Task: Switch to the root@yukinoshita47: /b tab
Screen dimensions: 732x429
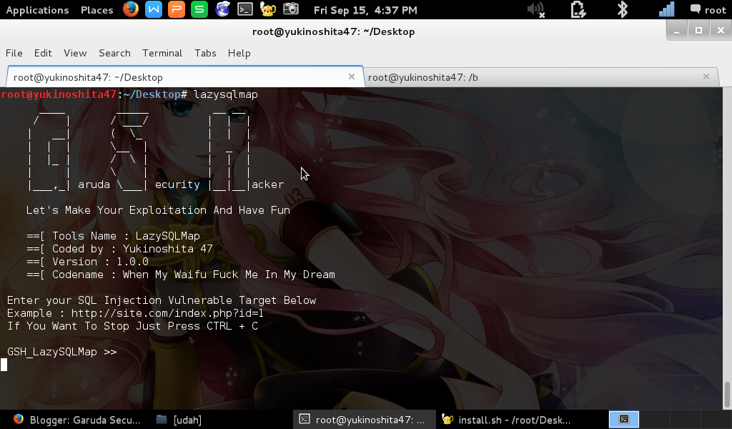Action: [540, 77]
